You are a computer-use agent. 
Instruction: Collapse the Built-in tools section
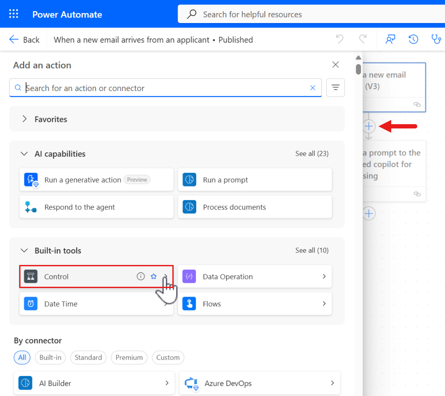[x=25, y=250]
